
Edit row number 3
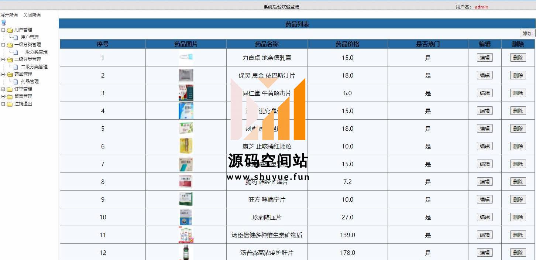(485, 93)
